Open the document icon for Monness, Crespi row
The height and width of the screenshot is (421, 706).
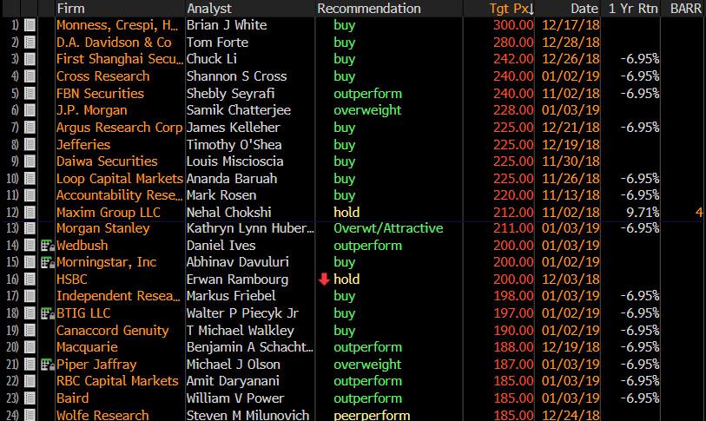(x=30, y=25)
